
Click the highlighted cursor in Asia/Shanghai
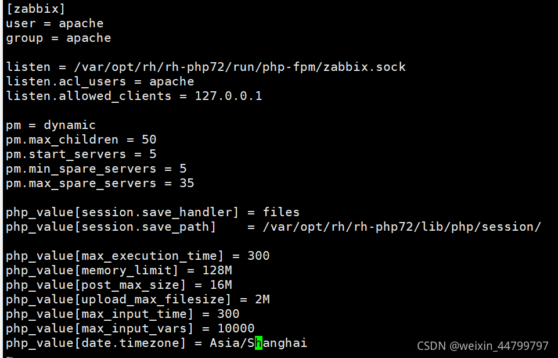(259, 343)
